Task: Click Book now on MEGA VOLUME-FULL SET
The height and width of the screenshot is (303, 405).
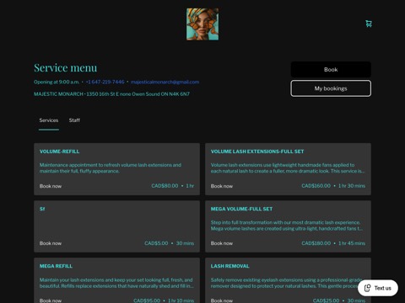Action: (x=222, y=243)
